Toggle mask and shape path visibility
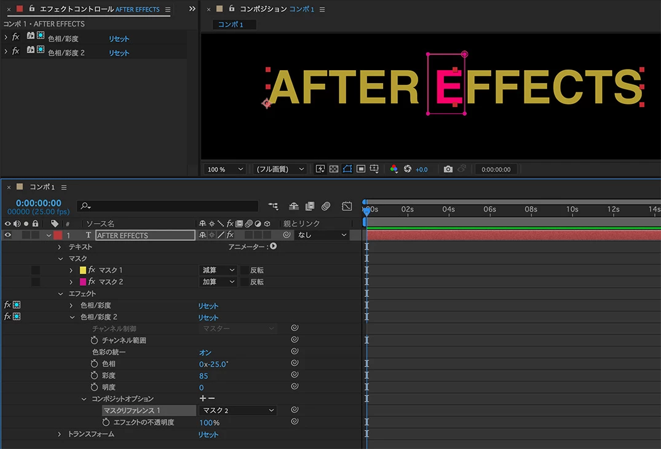661x449 pixels. 347,169
